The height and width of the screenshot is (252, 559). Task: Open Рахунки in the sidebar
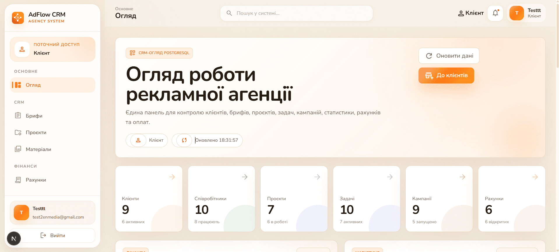pos(52,180)
